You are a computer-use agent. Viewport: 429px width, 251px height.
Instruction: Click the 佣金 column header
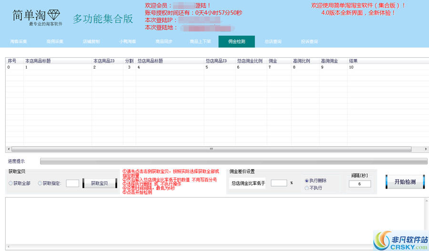click(279, 60)
